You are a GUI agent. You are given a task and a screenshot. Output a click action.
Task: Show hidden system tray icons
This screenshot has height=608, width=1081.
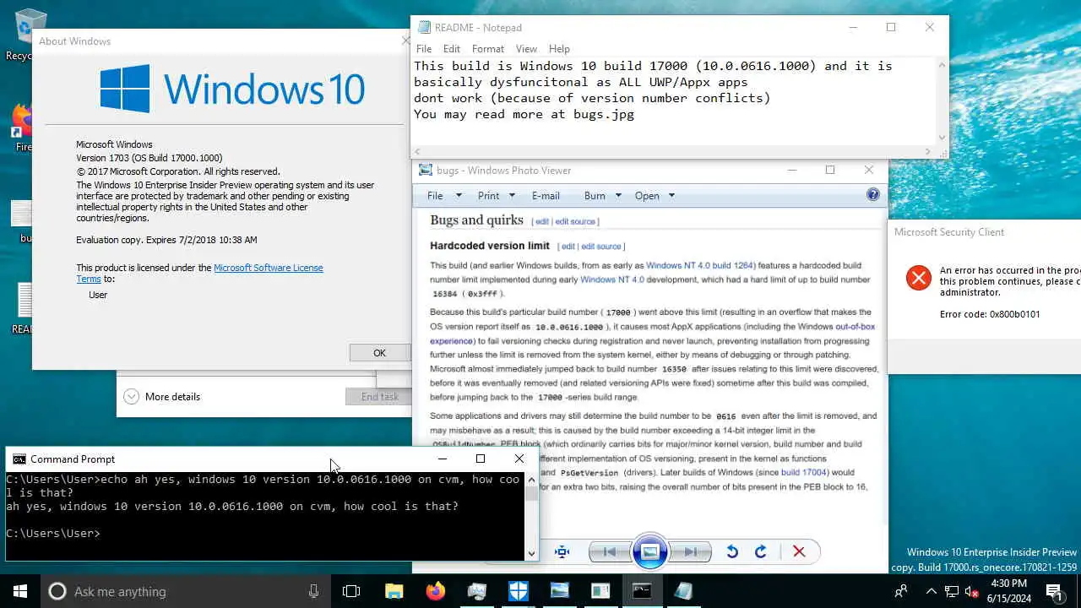[x=931, y=591]
